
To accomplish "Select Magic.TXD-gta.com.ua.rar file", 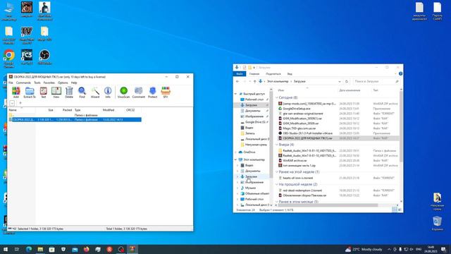I will [x=299, y=128].
